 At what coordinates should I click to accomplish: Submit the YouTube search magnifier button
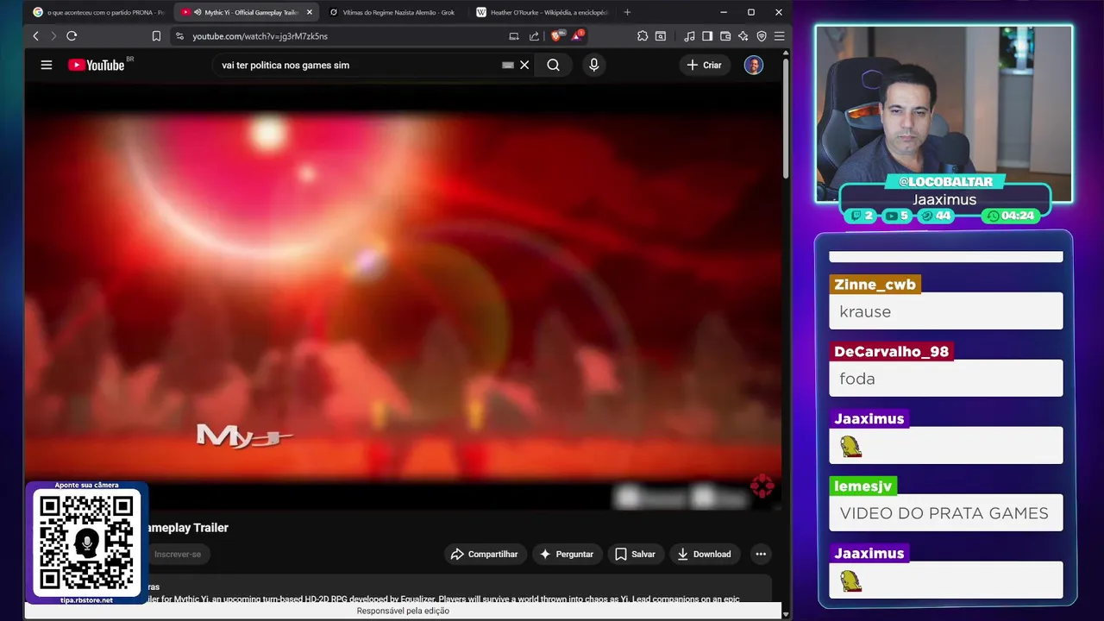(553, 65)
